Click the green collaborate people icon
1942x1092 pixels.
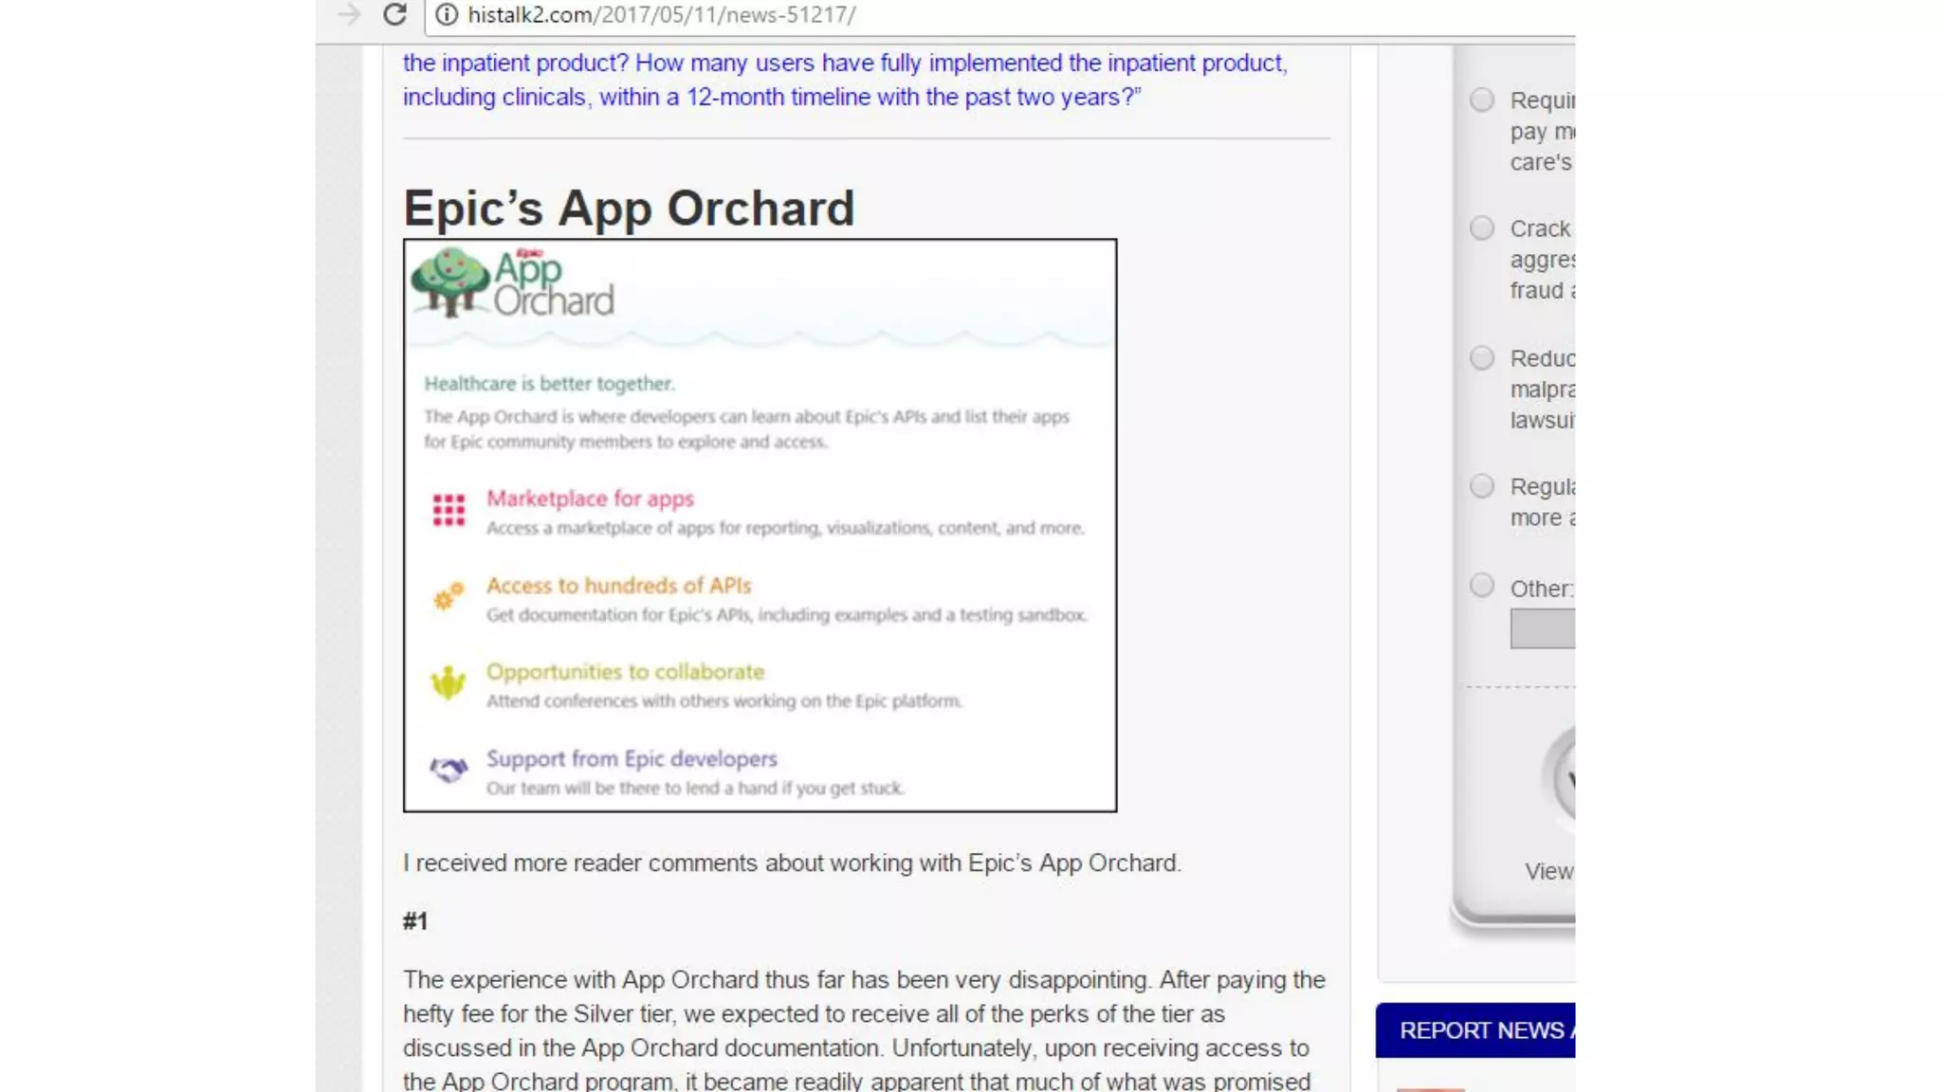click(449, 682)
